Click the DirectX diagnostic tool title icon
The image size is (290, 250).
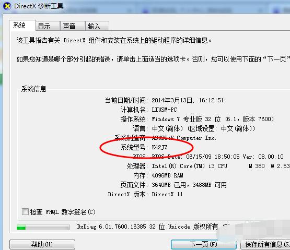click(x=7, y=6)
